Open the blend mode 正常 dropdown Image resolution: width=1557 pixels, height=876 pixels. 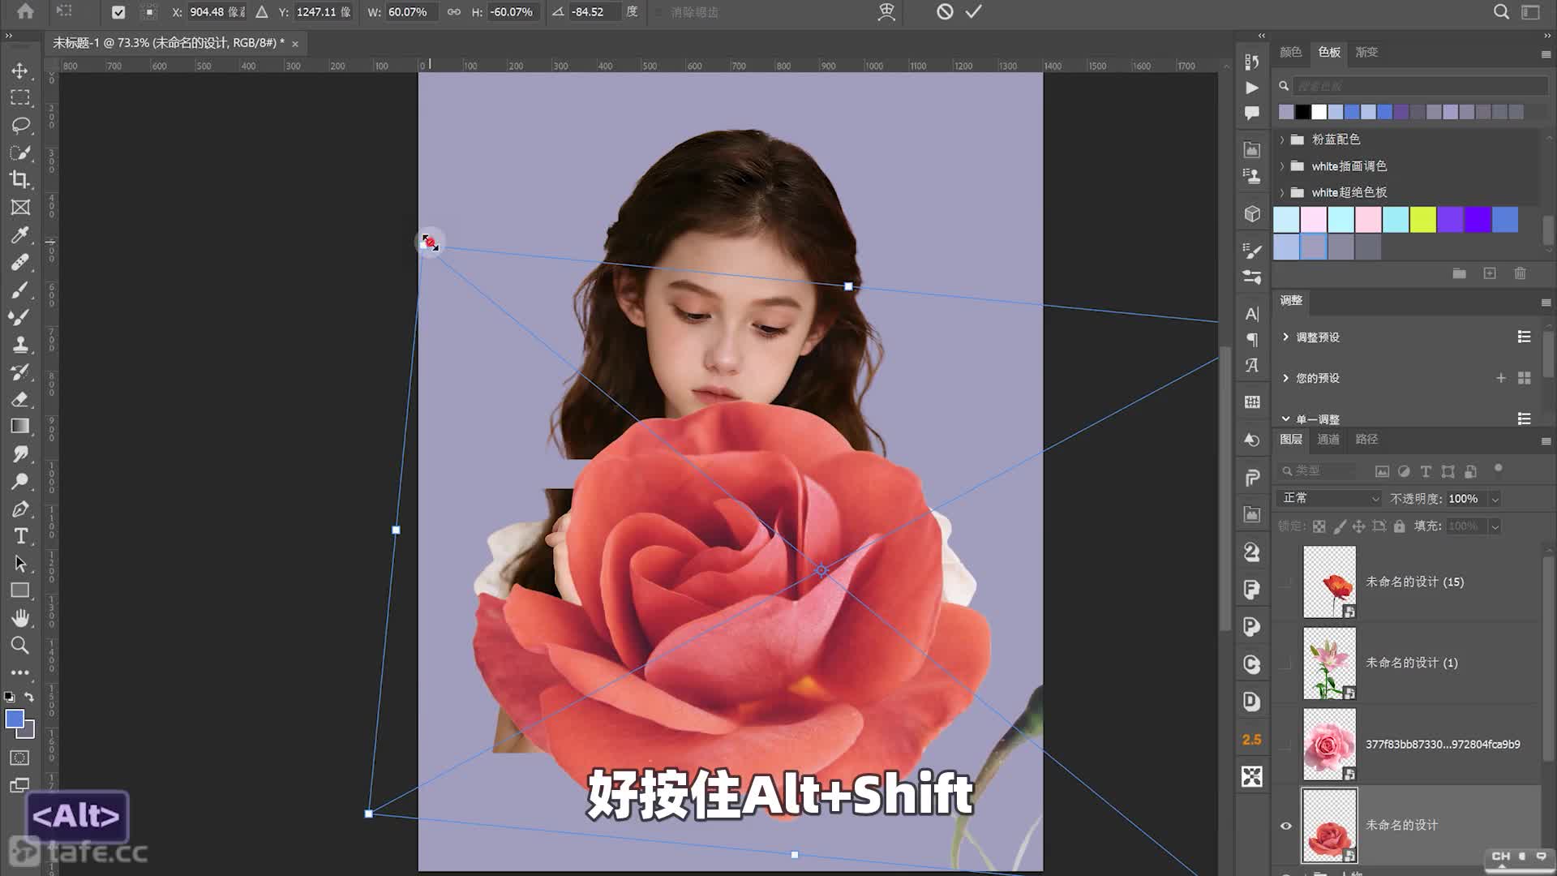pos(1330,498)
